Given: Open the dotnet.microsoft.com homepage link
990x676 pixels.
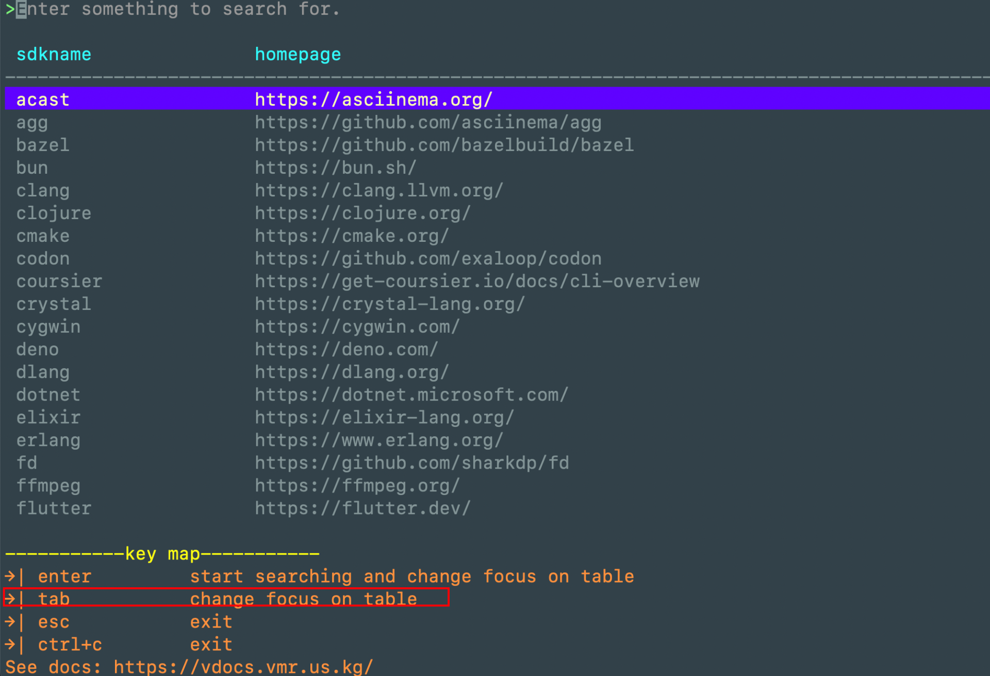Looking at the screenshot, I should click(x=411, y=394).
